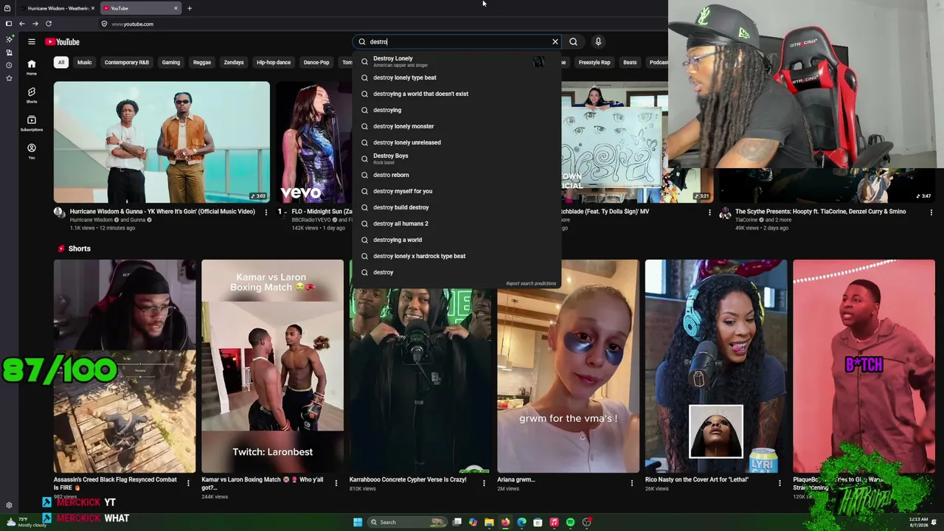Open Microsoft Edge from the taskbar

521,522
